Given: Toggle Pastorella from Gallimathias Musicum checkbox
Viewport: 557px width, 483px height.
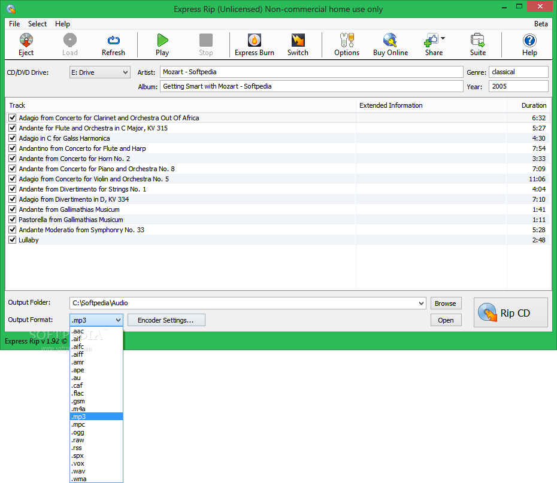Looking at the screenshot, I should point(13,220).
